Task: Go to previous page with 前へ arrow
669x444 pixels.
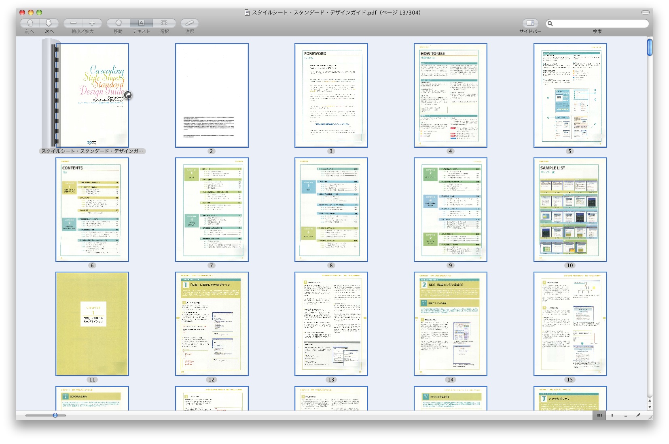Action: pyautogui.click(x=30, y=23)
